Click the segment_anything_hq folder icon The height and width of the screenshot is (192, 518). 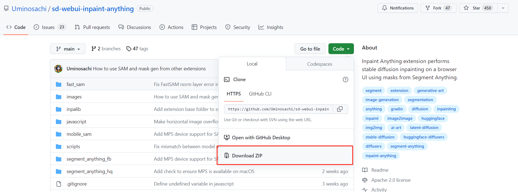(59, 171)
